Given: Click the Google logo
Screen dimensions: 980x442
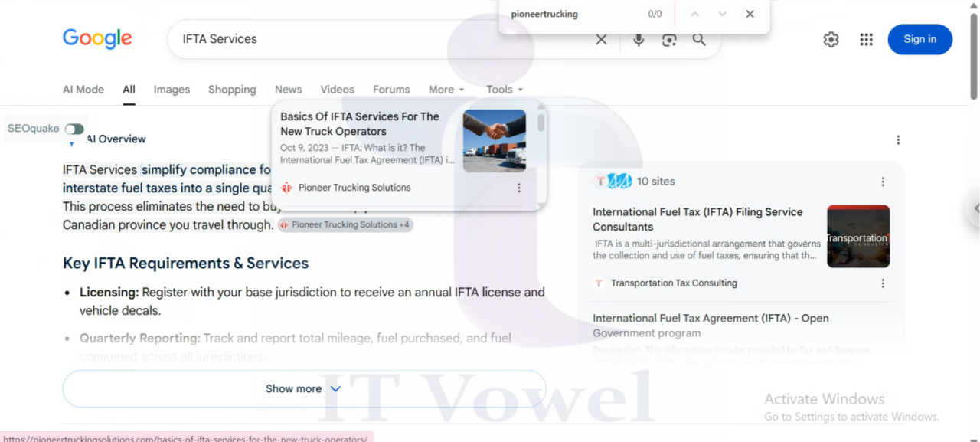Looking at the screenshot, I should pos(97,39).
